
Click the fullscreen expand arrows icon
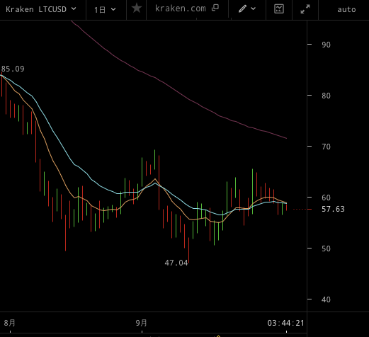click(305, 9)
